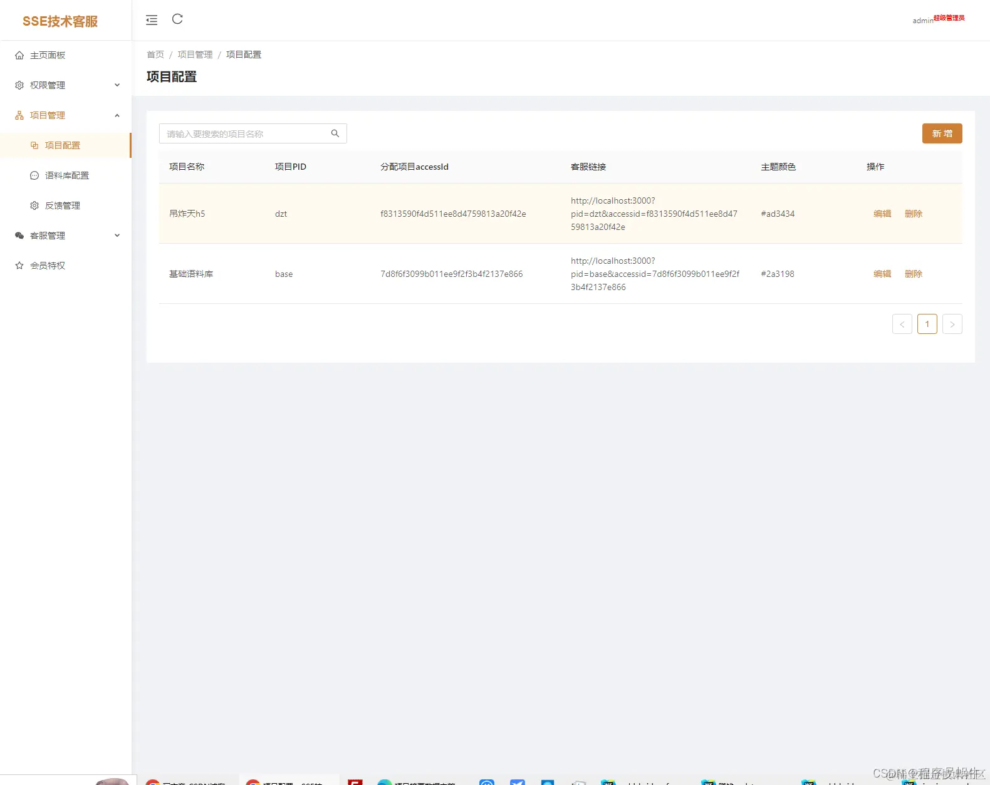990x785 pixels.
Task: Click the 客服链接 column header
Action: click(588, 167)
